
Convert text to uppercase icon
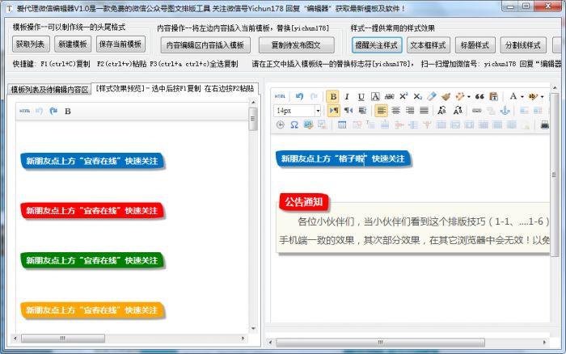(441, 111)
